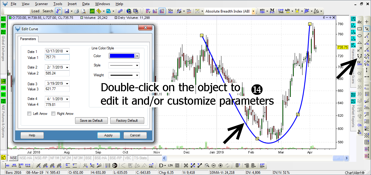The width and height of the screenshot is (371, 175).
Task: Expand the Color dropdown arrow
Action: tap(137, 56)
